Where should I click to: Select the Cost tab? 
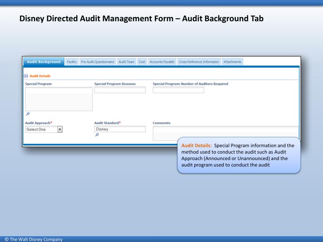pyautogui.click(x=142, y=62)
